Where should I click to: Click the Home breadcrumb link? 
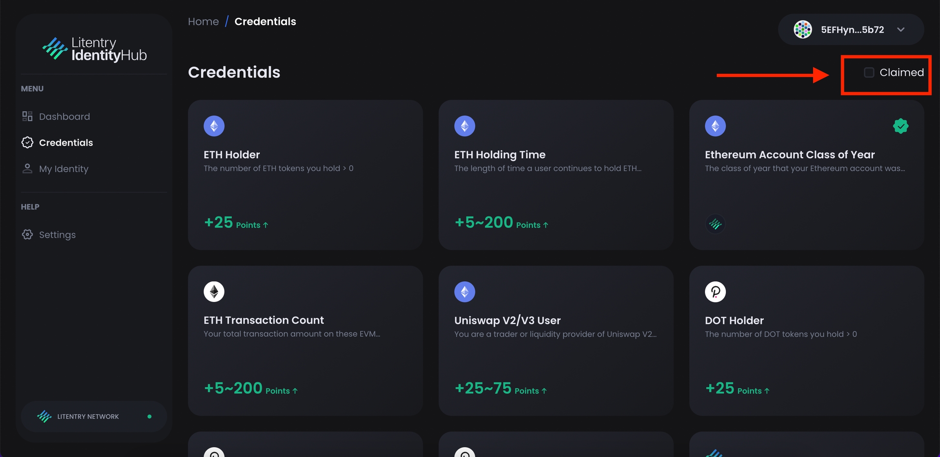[x=203, y=22]
